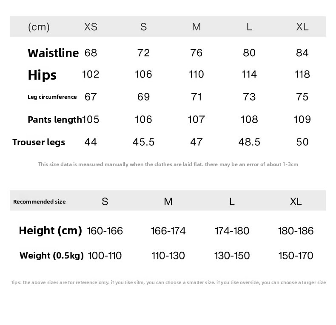Click the Height (cm) row label
This screenshot has height=325, width=336.
[50, 230]
